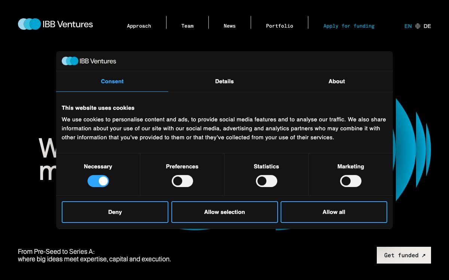Click the Statistics label

tap(266, 167)
